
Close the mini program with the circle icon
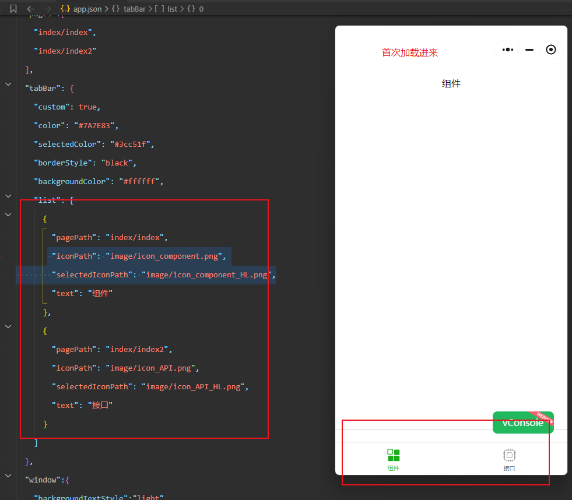pos(551,50)
